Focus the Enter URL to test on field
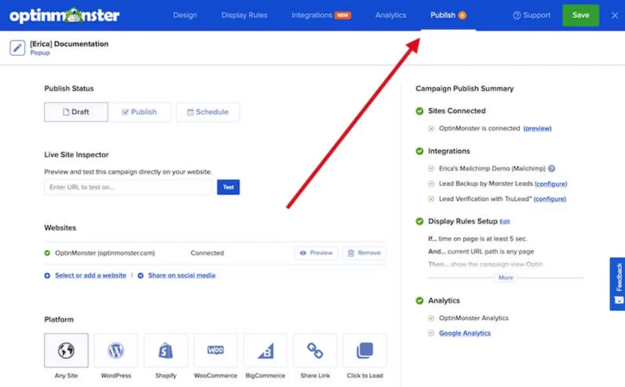 128,187
